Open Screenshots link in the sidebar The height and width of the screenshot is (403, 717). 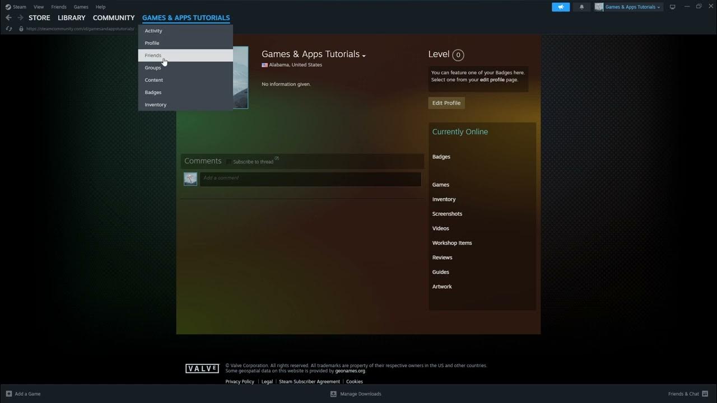pos(448,214)
